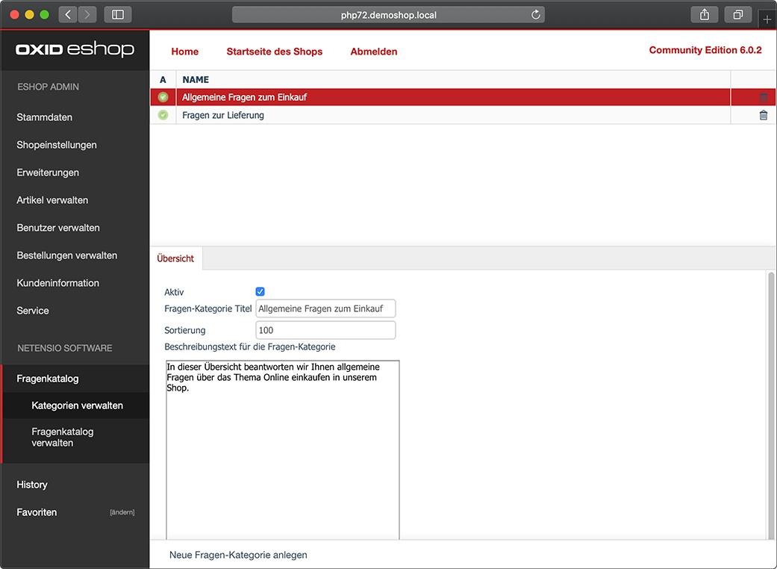This screenshot has width=777, height=569.
Task: Click Neue Fragen-Kategorie anlegen
Action: pos(238,555)
